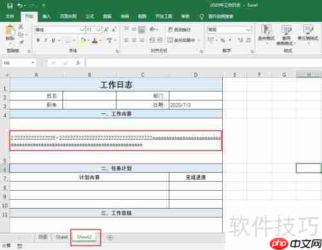Toggle bold formatting

click(x=39, y=40)
